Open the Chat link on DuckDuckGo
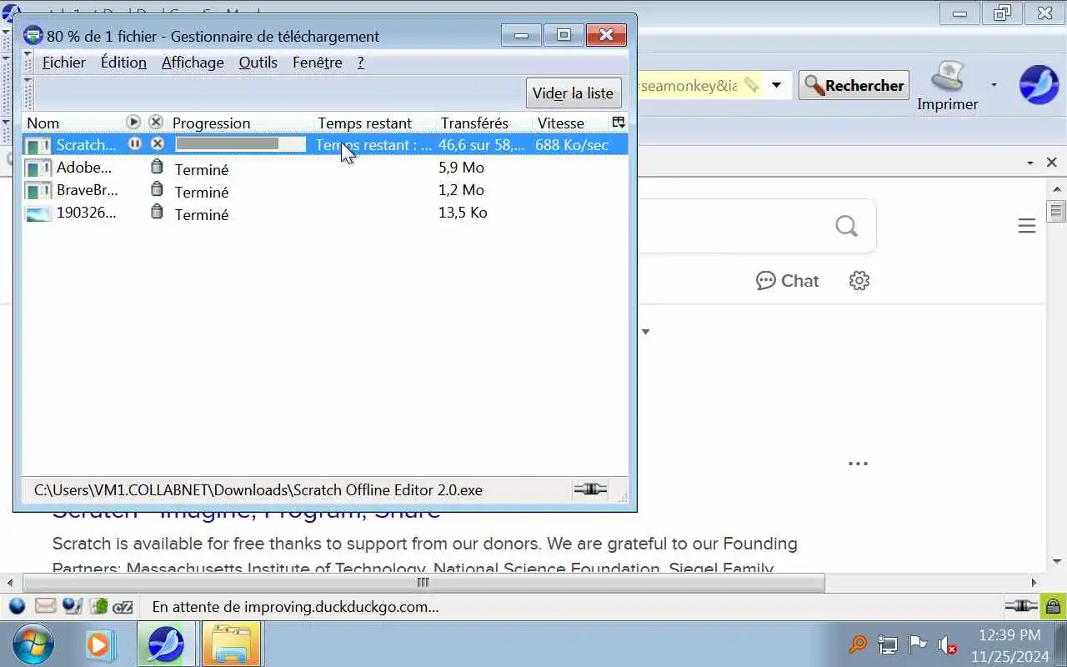This screenshot has height=667, width=1067. (x=788, y=280)
